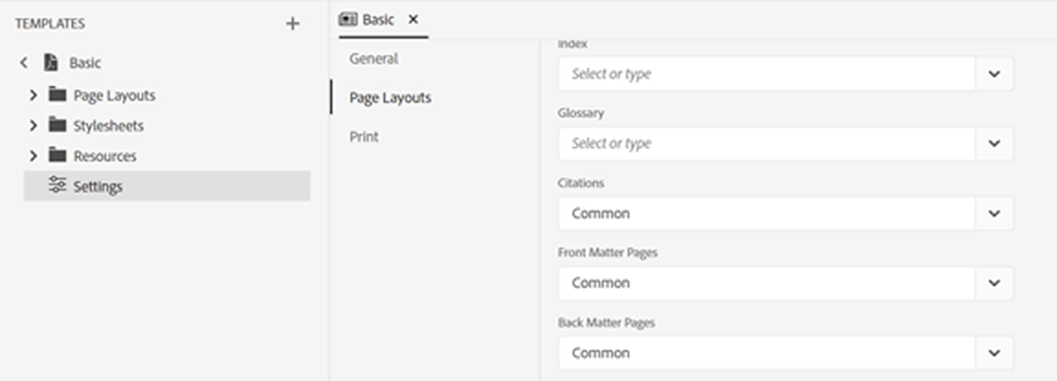Close the Basic tab
Viewport: 1057px width, 381px height.
tap(414, 19)
